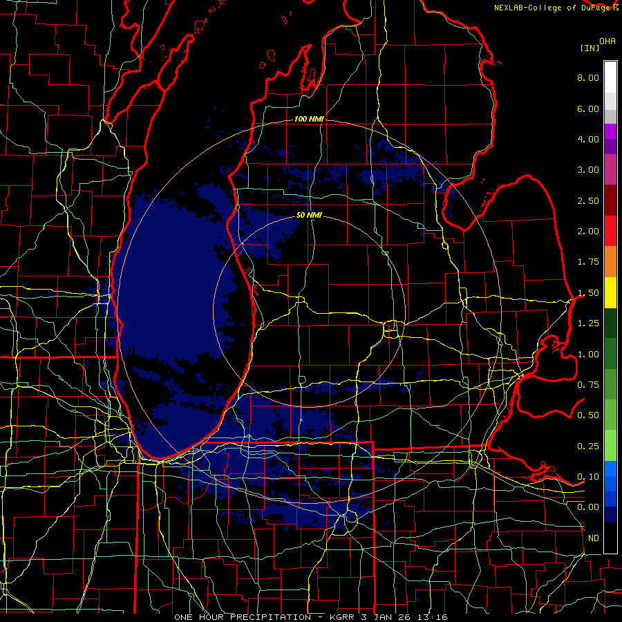
Task: Pick the light green swatch near 0.25
Action: coord(610,446)
